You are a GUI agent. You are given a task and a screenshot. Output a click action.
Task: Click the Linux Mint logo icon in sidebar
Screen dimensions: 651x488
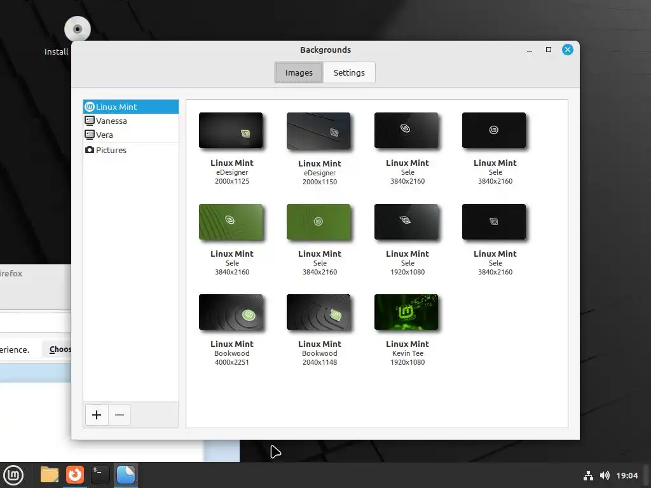[89, 107]
